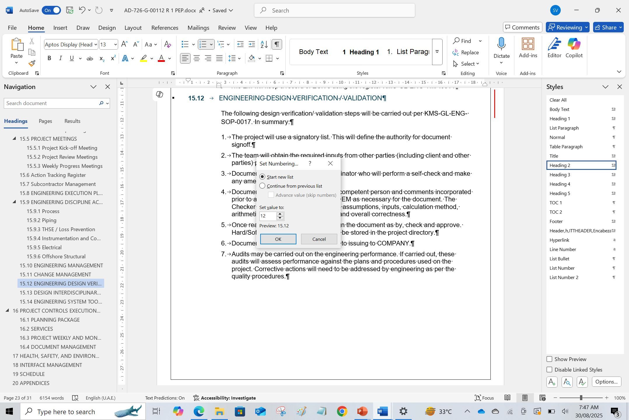Collapse 15.5 PROJECT MEETINGS heading
This screenshot has width=629, height=420.
[14, 139]
